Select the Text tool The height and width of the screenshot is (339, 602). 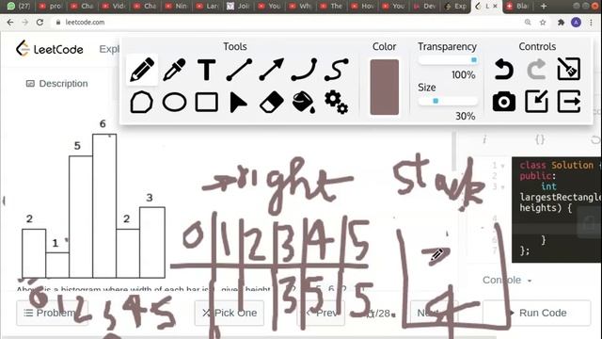point(207,70)
